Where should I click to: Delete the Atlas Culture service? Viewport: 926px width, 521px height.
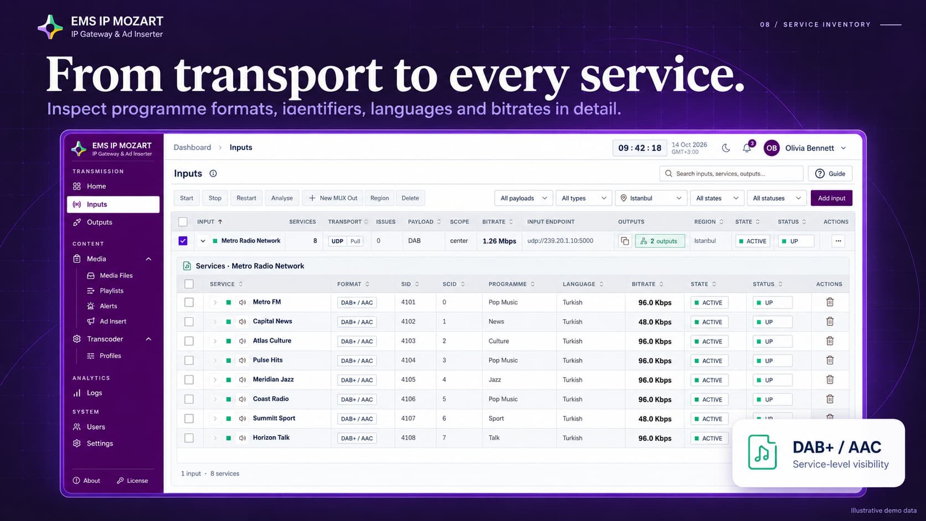click(830, 341)
